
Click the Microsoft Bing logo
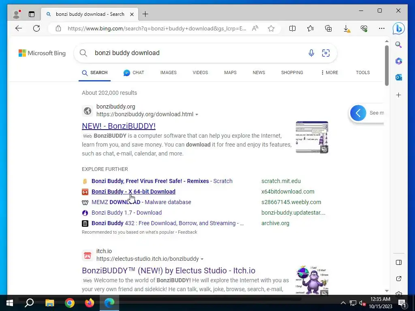(x=42, y=53)
